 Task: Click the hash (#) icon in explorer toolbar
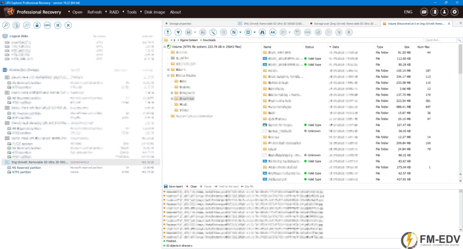click(x=349, y=32)
